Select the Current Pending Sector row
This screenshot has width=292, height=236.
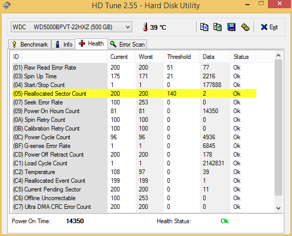134,189
